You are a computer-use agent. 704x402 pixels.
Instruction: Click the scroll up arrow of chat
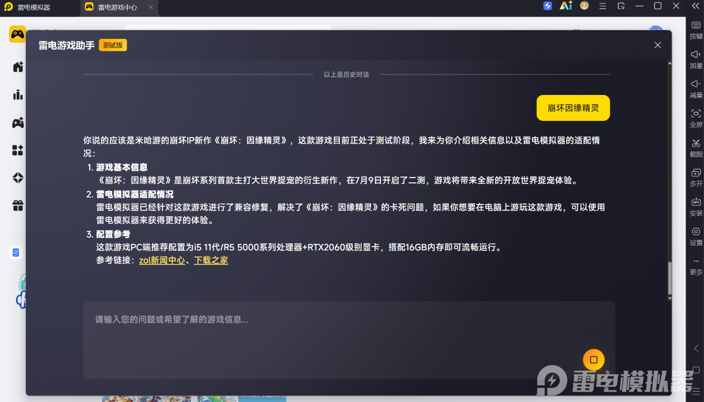670,64
